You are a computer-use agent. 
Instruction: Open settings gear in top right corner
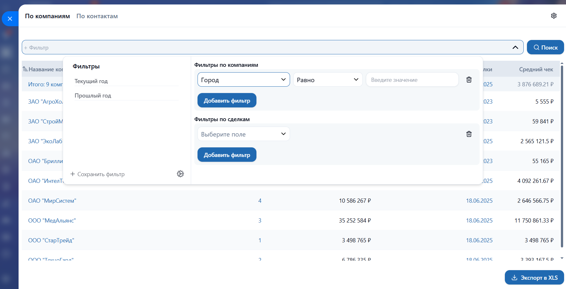click(x=554, y=16)
